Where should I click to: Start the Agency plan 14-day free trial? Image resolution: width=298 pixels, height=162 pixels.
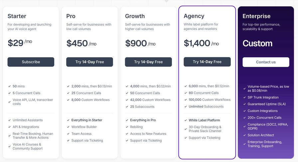click(x=207, y=62)
